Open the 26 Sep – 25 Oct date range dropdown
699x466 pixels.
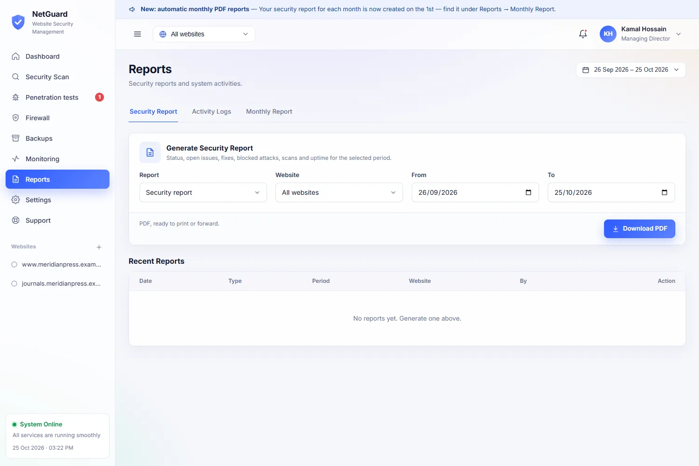point(631,70)
